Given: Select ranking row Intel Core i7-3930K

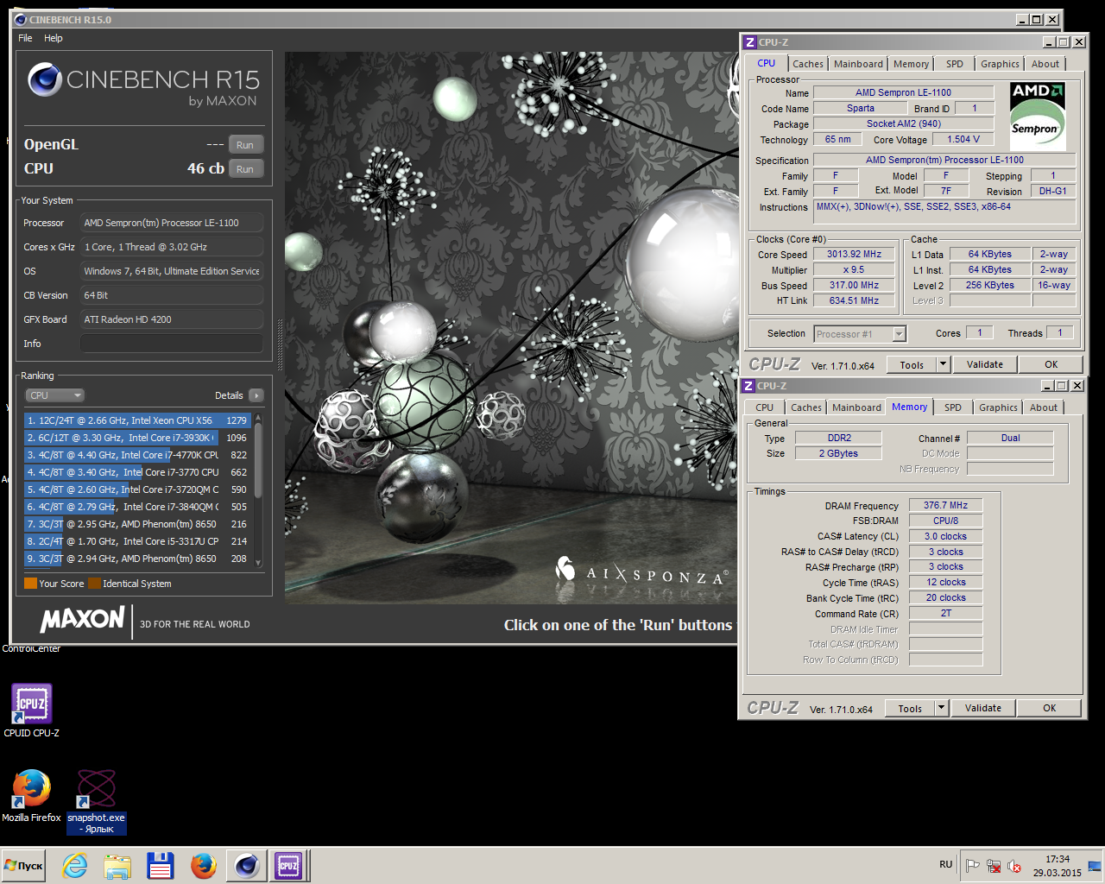Looking at the screenshot, I should [137, 438].
